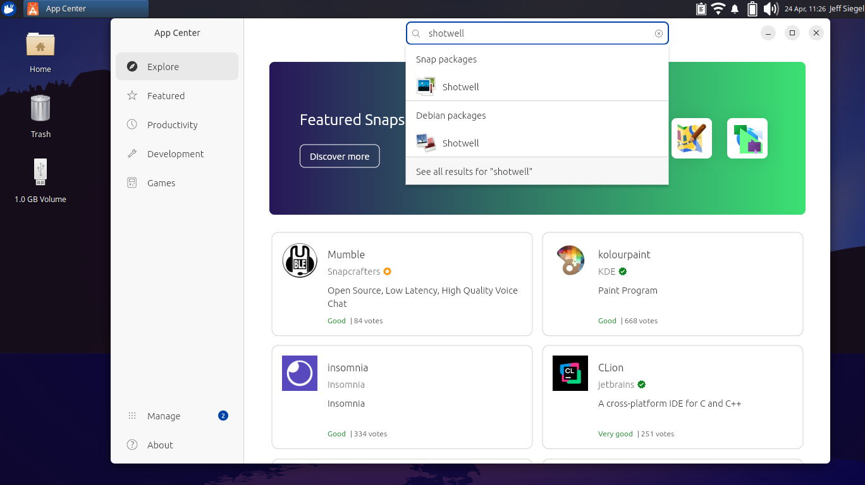865x485 pixels.
Task: Open the Wi-Fi network indicator
Action: (x=718, y=9)
